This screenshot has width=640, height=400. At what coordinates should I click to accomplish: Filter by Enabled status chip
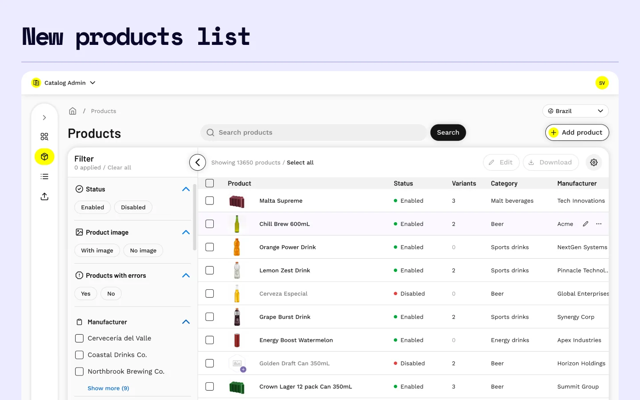click(92, 208)
